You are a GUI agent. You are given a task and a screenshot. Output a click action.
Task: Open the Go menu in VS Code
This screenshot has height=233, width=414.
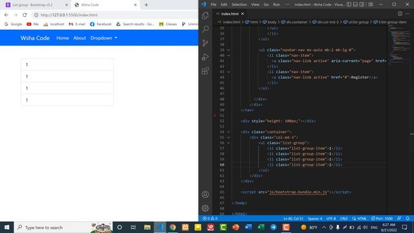pyautogui.click(x=266, y=5)
